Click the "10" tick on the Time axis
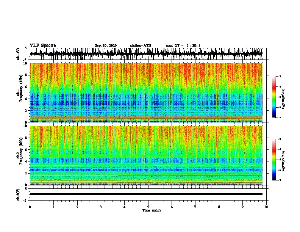 pos(266,207)
